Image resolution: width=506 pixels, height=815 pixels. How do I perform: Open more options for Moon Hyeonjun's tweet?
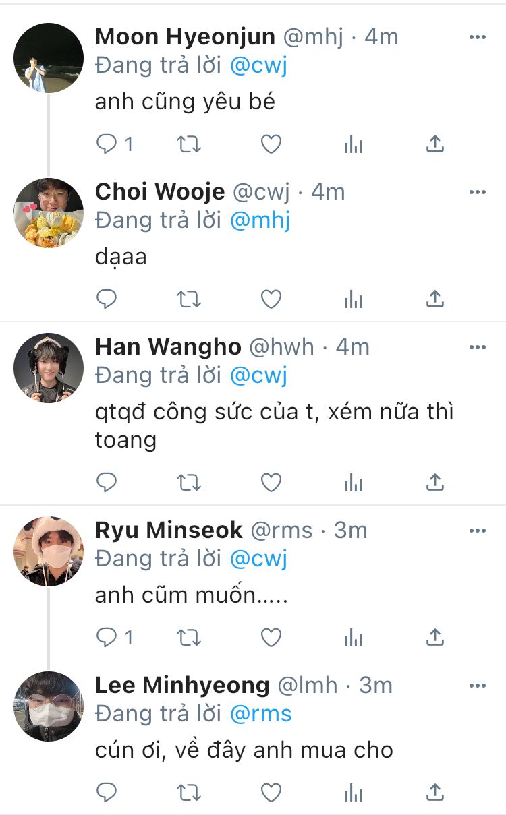(x=478, y=37)
